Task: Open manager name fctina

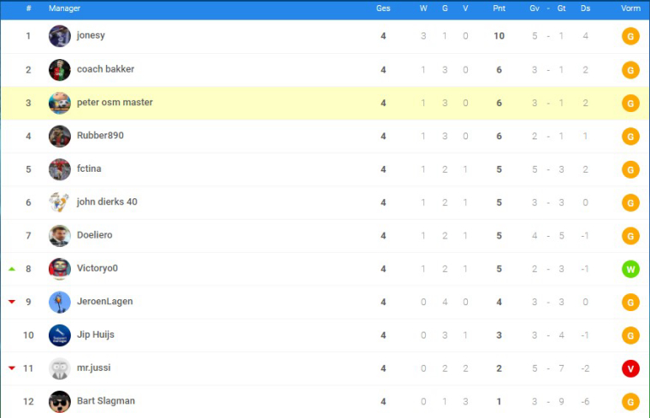Action: [89, 168]
